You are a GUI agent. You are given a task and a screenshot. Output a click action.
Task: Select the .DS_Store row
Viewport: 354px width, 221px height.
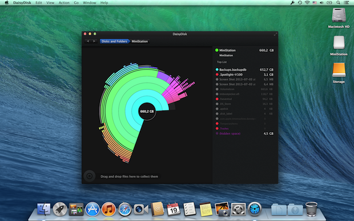244,104
